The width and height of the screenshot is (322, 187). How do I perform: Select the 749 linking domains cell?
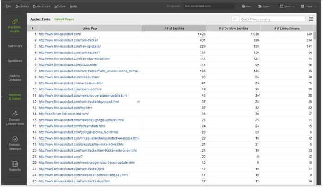287,34
